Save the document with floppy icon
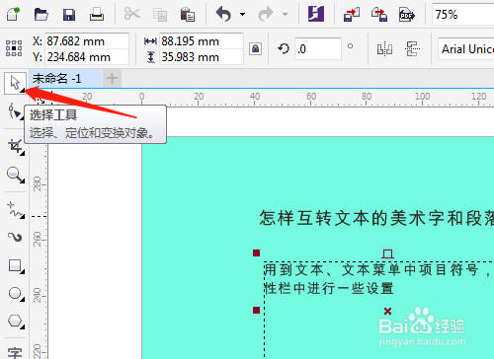Screen dimensions: 494x359 coord(69,15)
